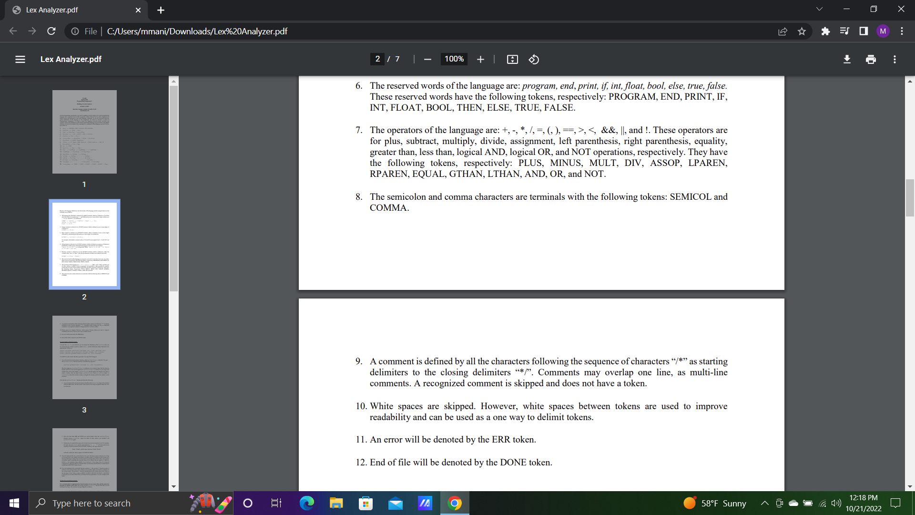The height and width of the screenshot is (515, 915).
Task: Open a new browser tab
Action: (161, 10)
